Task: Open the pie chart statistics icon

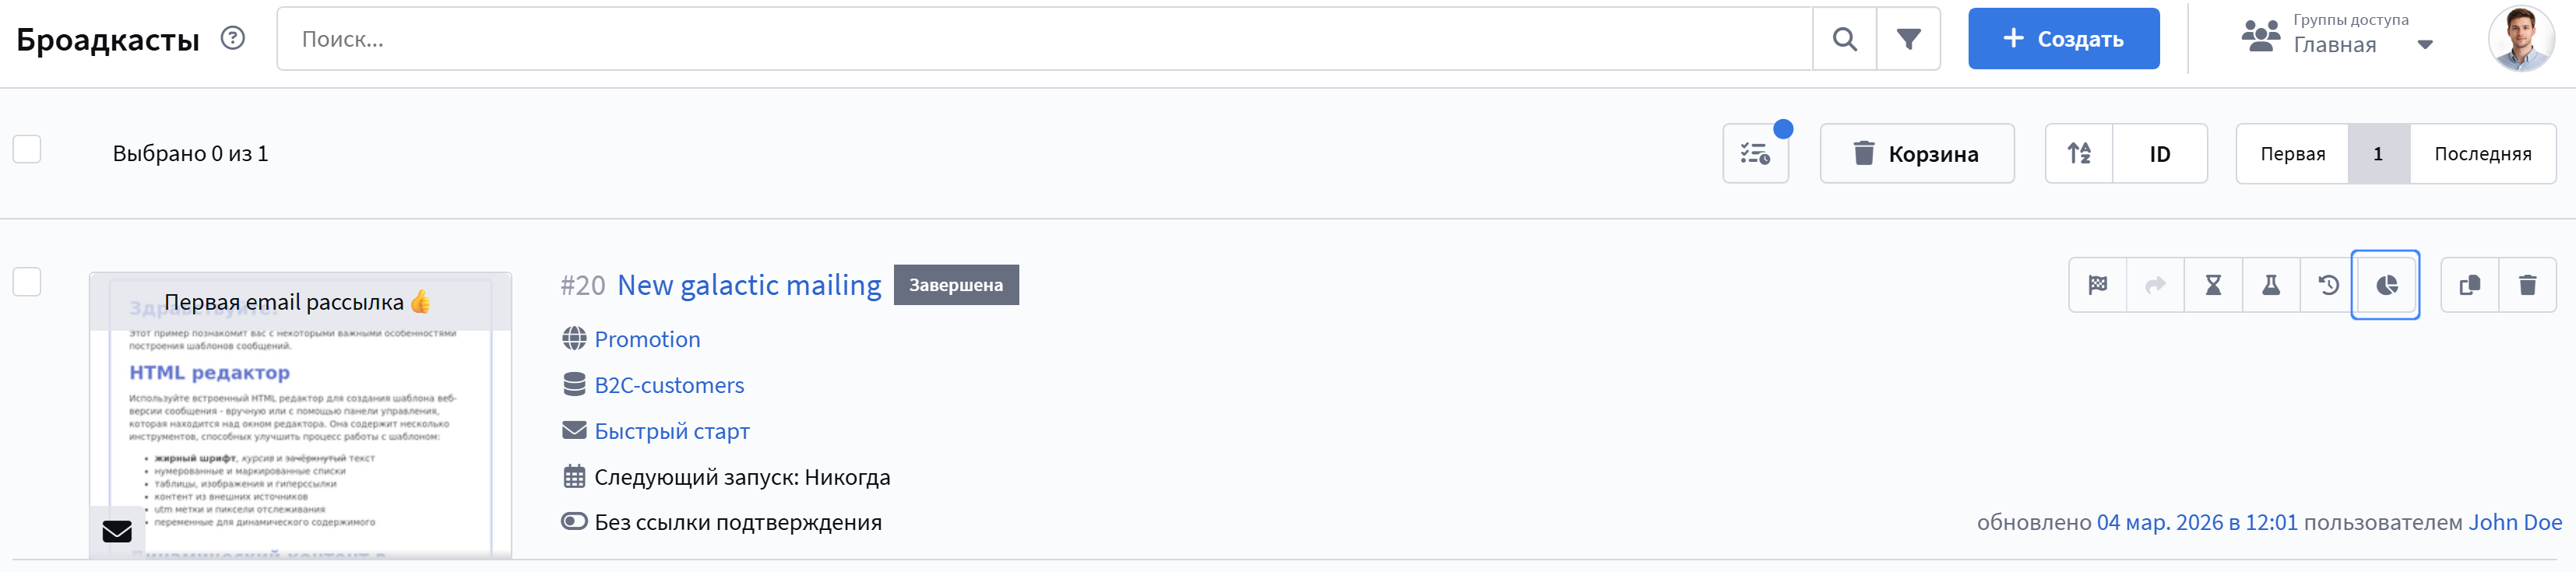Action: (x=2386, y=285)
